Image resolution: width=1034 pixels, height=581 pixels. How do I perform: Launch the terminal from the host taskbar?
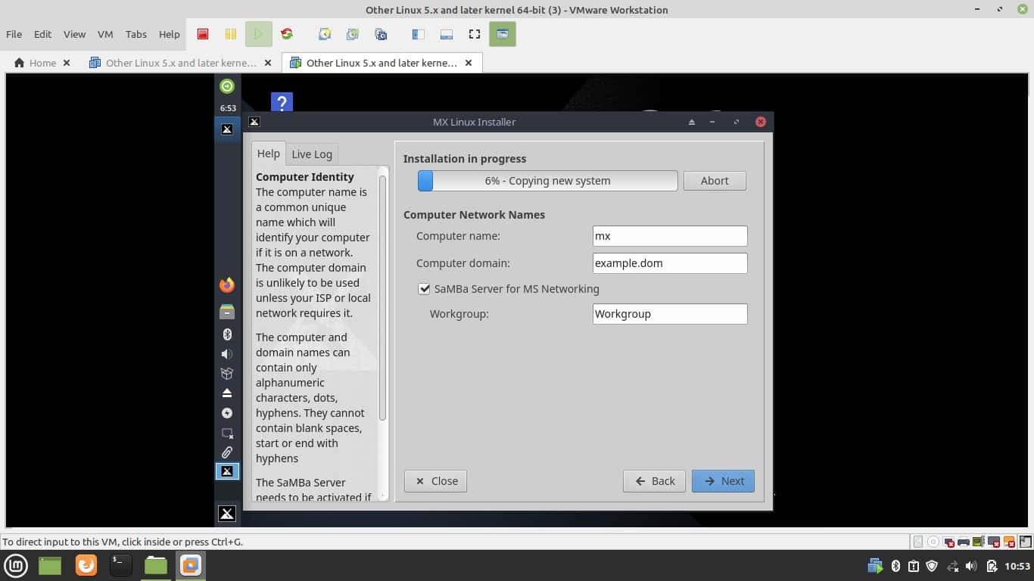pos(120,565)
